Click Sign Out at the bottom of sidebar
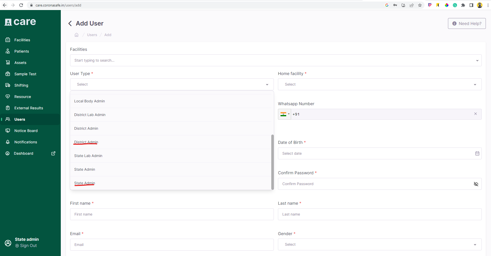 (26, 245)
